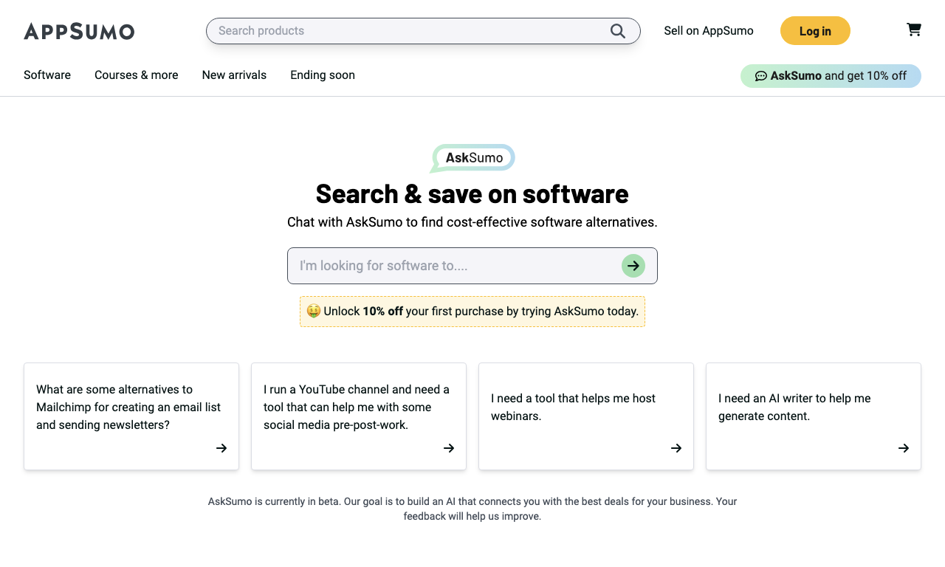Click the Unlock 10% off banner
This screenshot has width=945, height=567.
(472, 312)
